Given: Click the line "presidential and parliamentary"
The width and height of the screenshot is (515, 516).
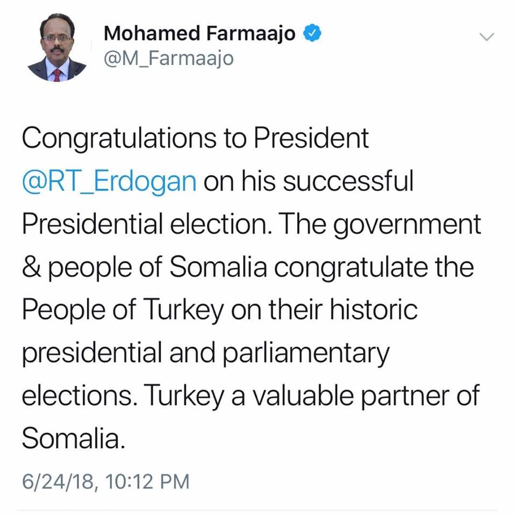Looking at the screenshot, I should (205, 353).
